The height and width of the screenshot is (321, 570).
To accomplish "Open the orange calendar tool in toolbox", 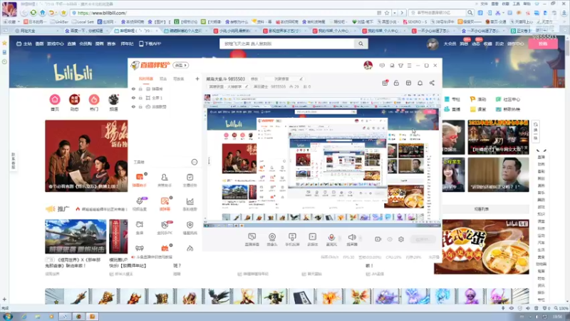I will [165, 248].
